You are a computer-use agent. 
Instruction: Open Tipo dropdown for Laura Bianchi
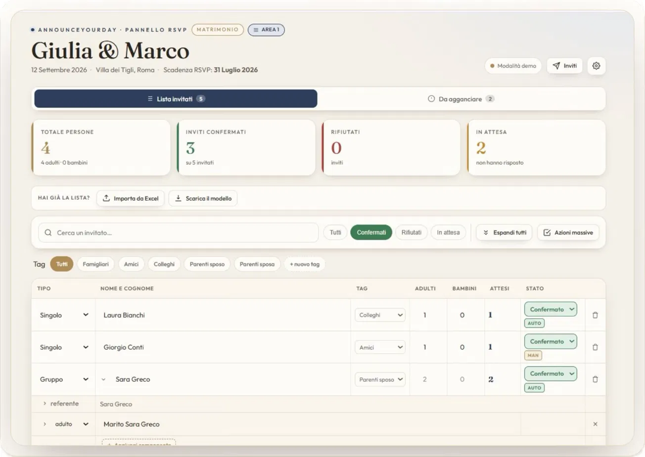(64, 315)
